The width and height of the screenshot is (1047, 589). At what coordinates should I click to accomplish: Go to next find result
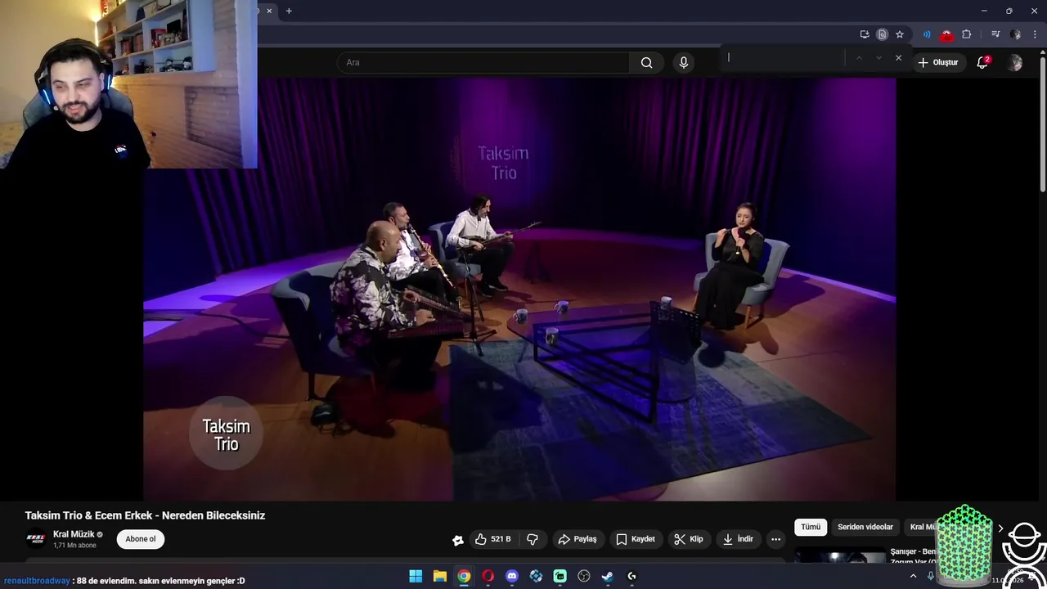pyautogui.click(x=878, y=58)
